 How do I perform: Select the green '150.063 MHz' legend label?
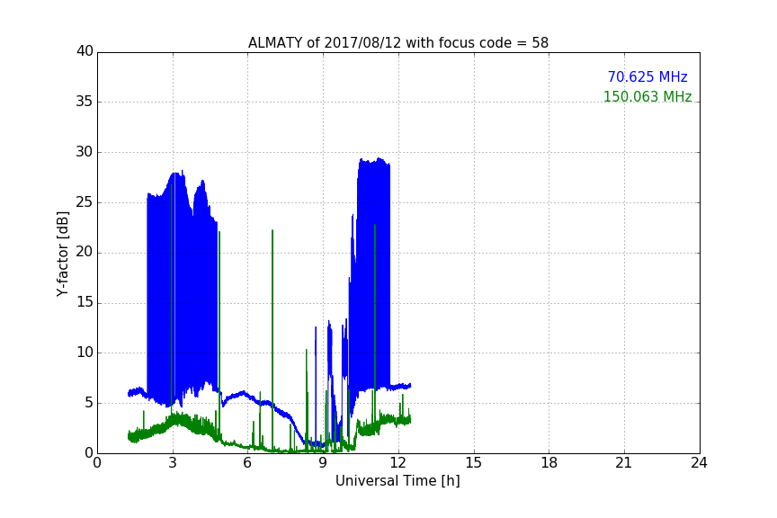click(x=647, y=96)
